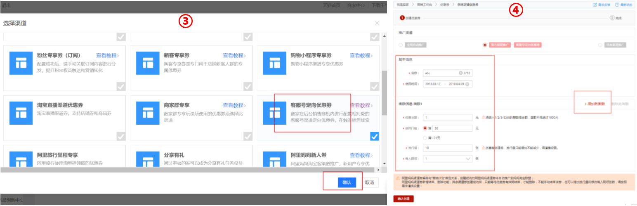Expand the 每人限领 dropdown

pyautogui.click(x=468, y=159)
